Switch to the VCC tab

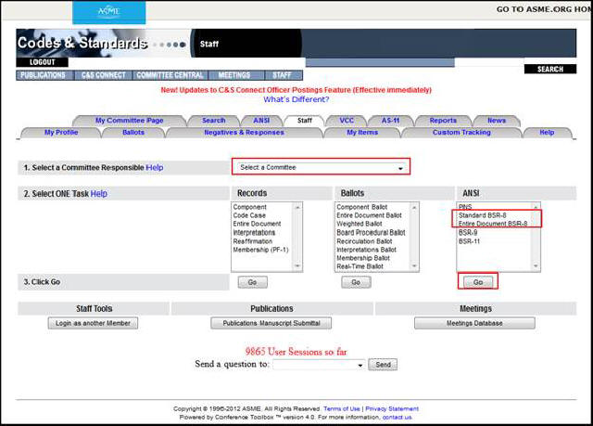click(347, 121)
